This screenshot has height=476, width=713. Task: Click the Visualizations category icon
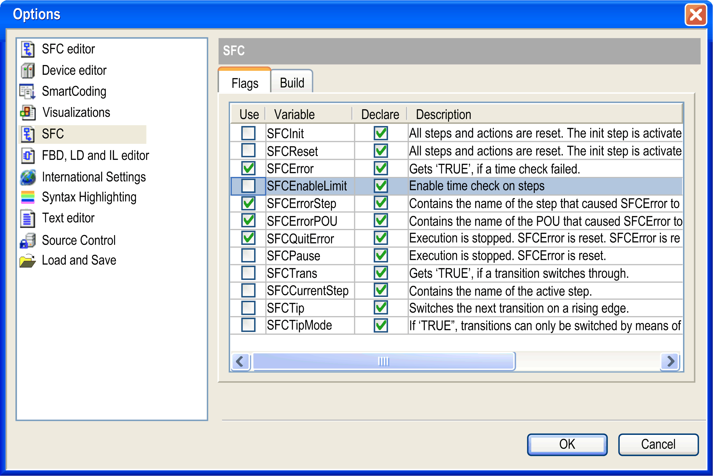28,113
